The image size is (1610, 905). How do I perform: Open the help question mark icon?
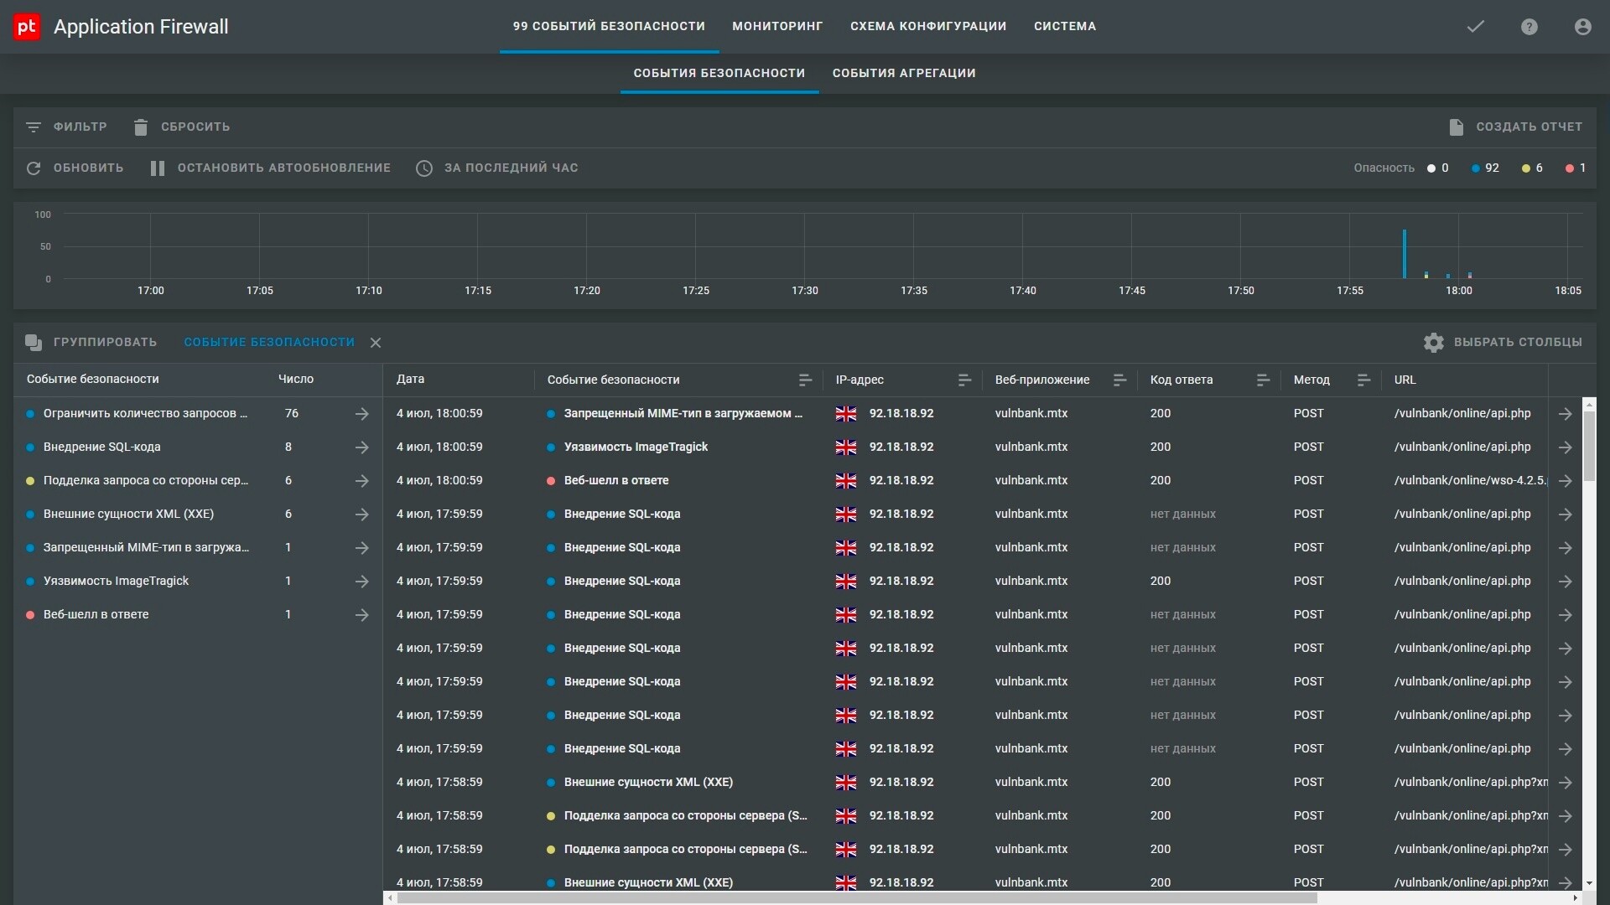pos(1529,27)
